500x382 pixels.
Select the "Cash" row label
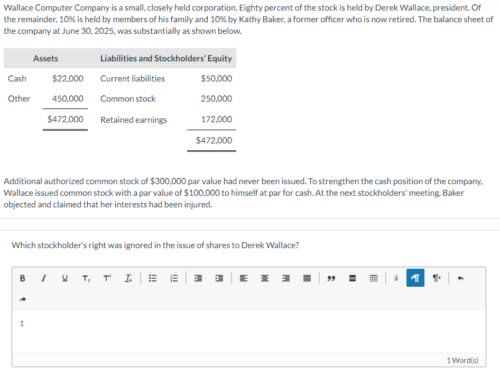click(x=17, y=78)
